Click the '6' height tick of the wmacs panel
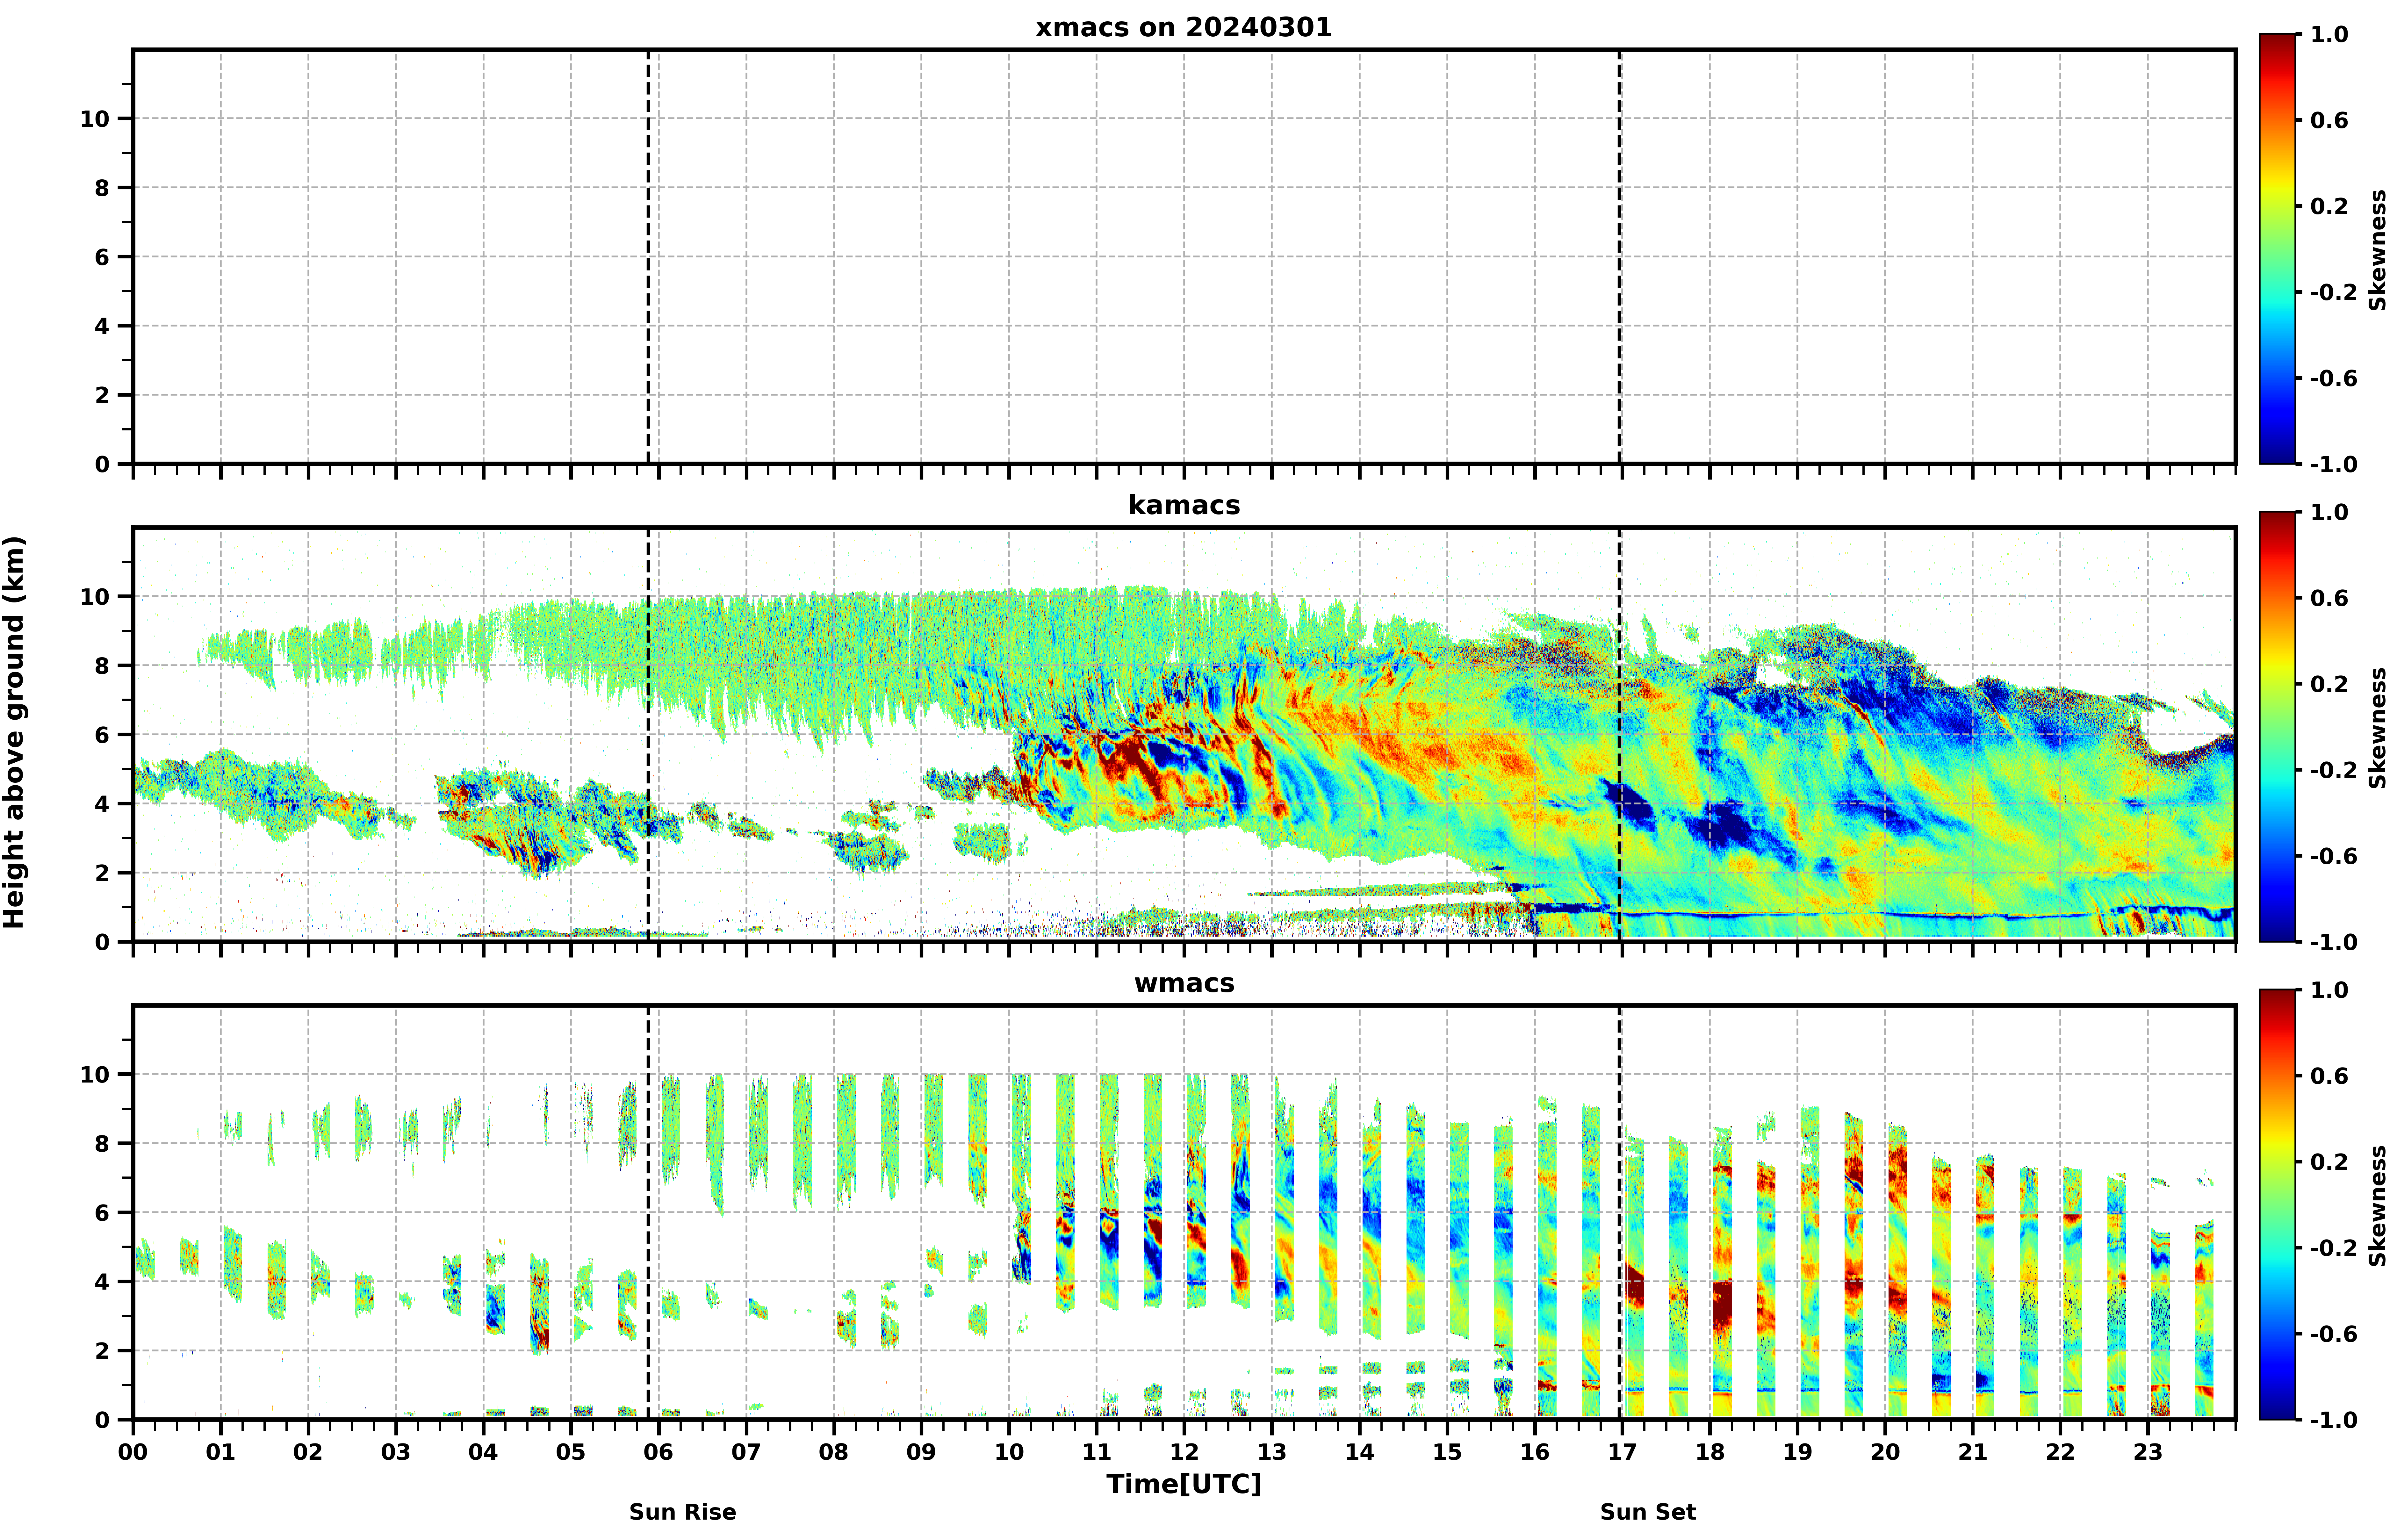 [x=102, y=1213]
